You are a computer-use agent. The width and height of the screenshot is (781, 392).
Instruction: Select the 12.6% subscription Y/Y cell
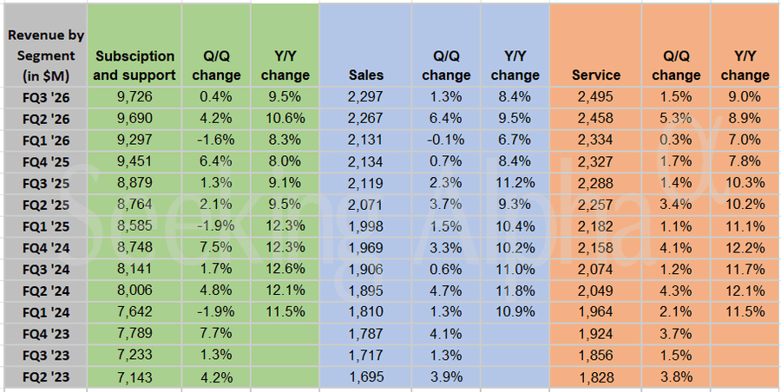tap(284, 270)
